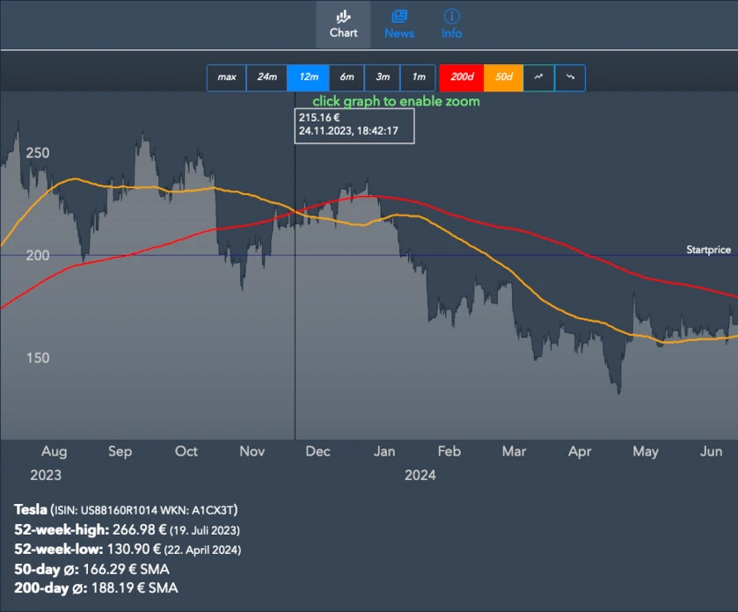Toggle the upward trend line icon
Viewport: 738px width, 612px height.
(538, 77)
